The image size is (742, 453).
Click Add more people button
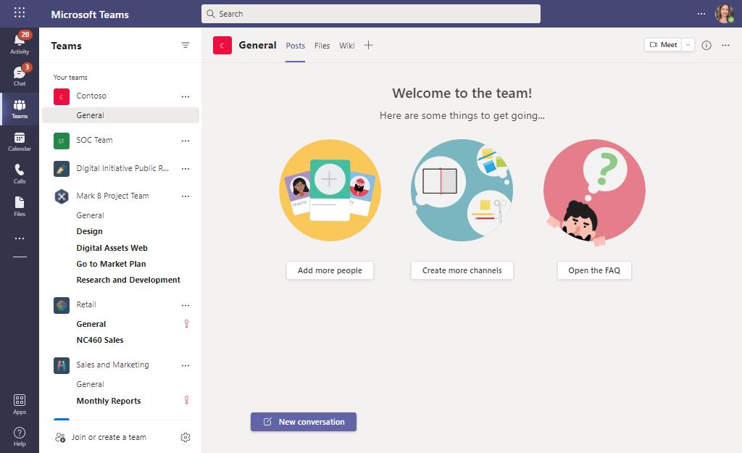pos(330,271)
